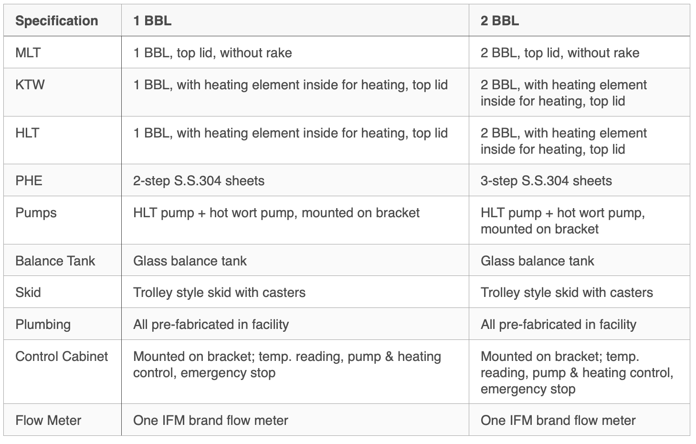Image resolution: width=696 pixels, height=444 pixels.
Task: Click the Pumps row label
Action: tap(36, 213)
